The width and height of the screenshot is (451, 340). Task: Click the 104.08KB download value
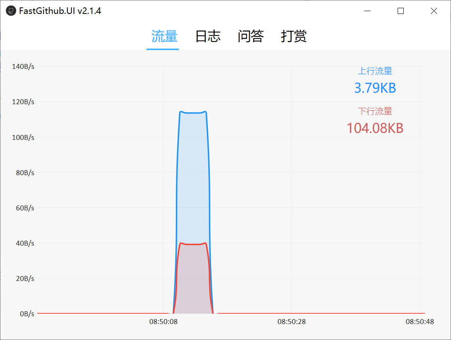pyautogui.click(x=375, y=128)
